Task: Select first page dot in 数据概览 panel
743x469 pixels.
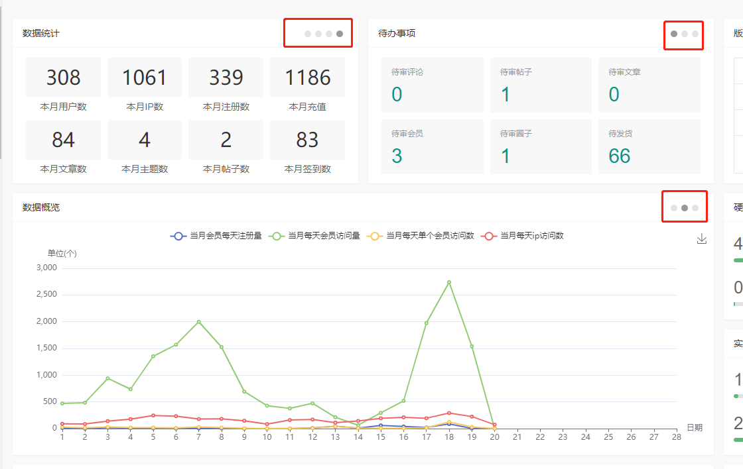Action: pyautogui.click(x=674, y=208)
